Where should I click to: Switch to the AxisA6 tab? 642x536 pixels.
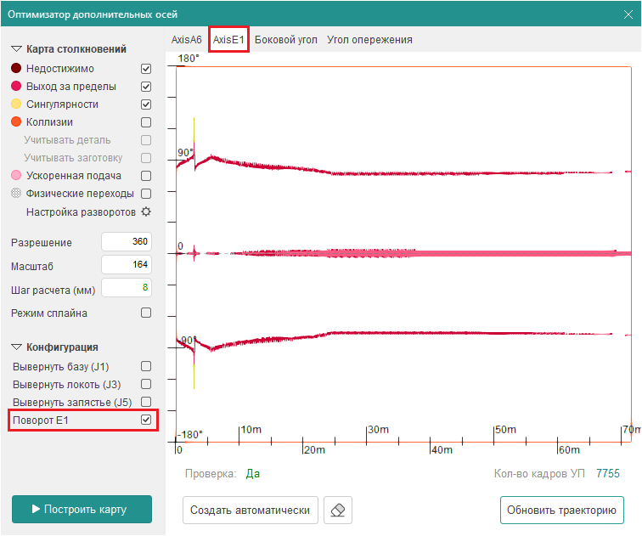point(187,40)
